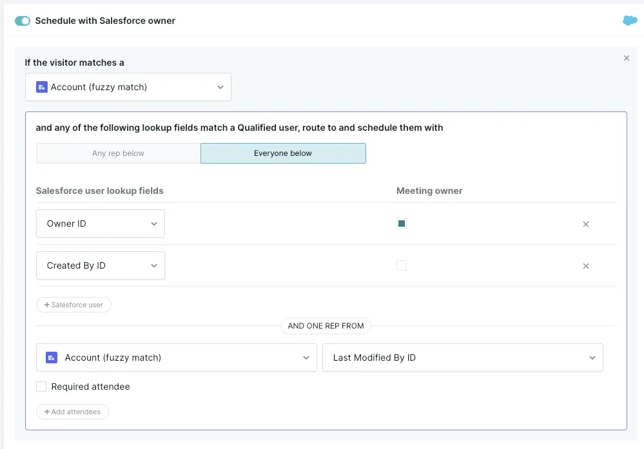
Task: Click the Meeting owner column header
Action: [x=429, y=191]
